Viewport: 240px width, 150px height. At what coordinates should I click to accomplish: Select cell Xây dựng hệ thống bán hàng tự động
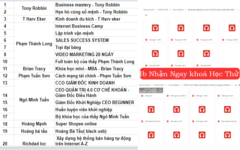tap(96, 141)
